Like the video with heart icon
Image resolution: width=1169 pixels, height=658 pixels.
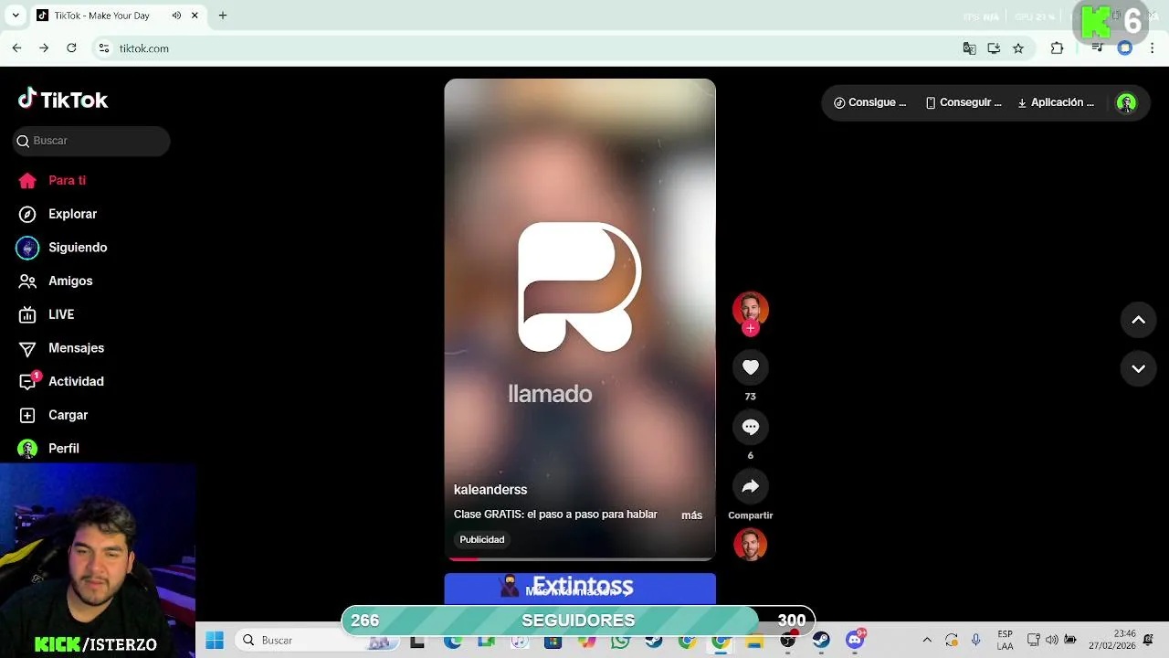tap(751, 367)
